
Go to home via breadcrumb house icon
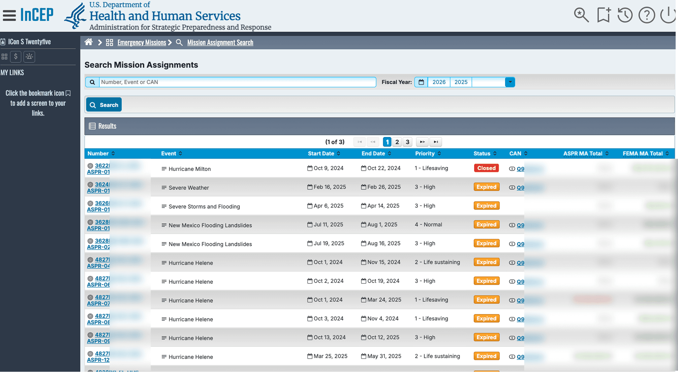click(x=89, y=42)
